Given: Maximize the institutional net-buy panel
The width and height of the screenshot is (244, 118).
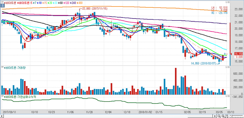Looking at the screenshot, I should coord(229,96).
